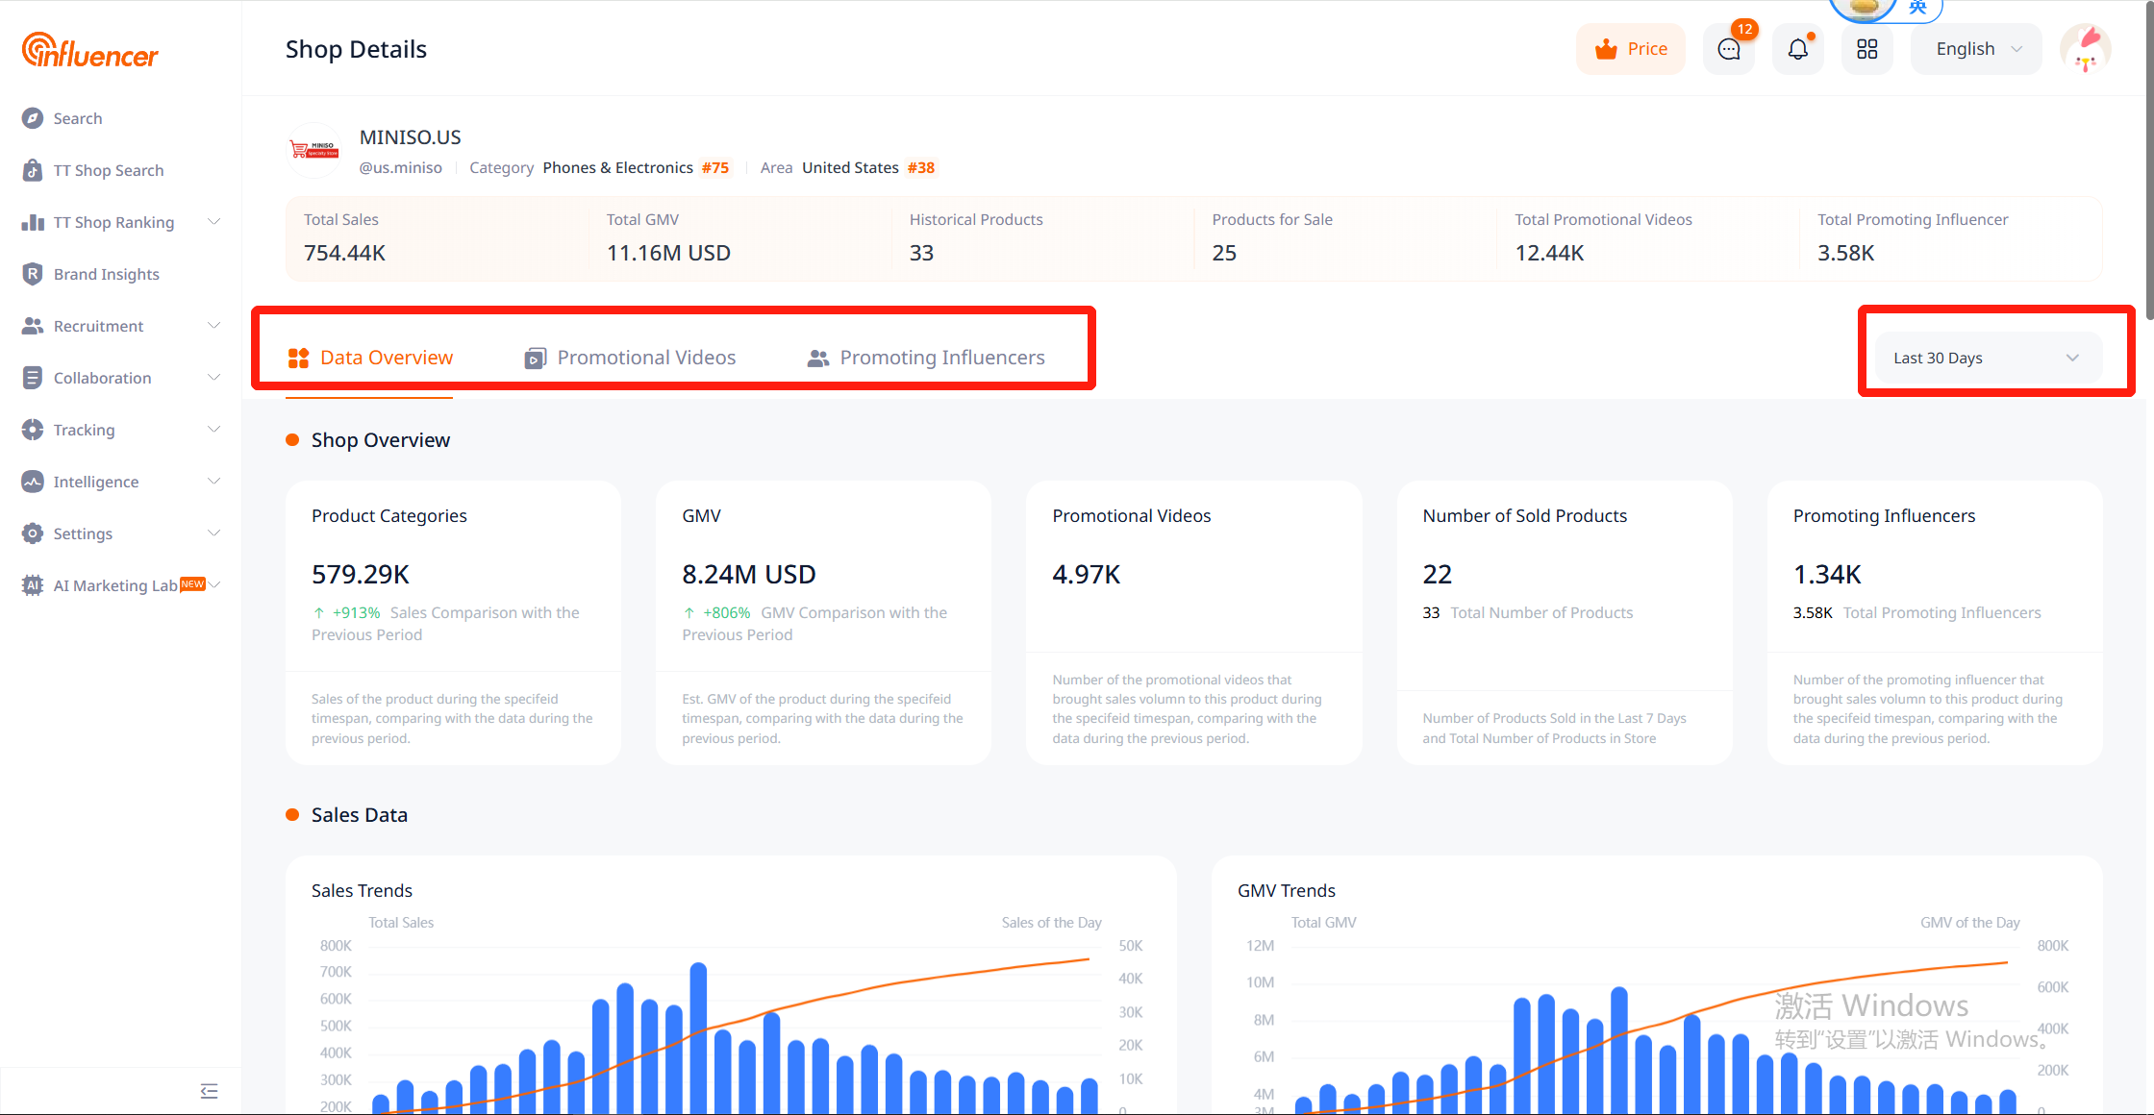2154x1115 pixels.
Task: Click the notification bell icon
Action: pyautogui.click(x=1797, y=49)
